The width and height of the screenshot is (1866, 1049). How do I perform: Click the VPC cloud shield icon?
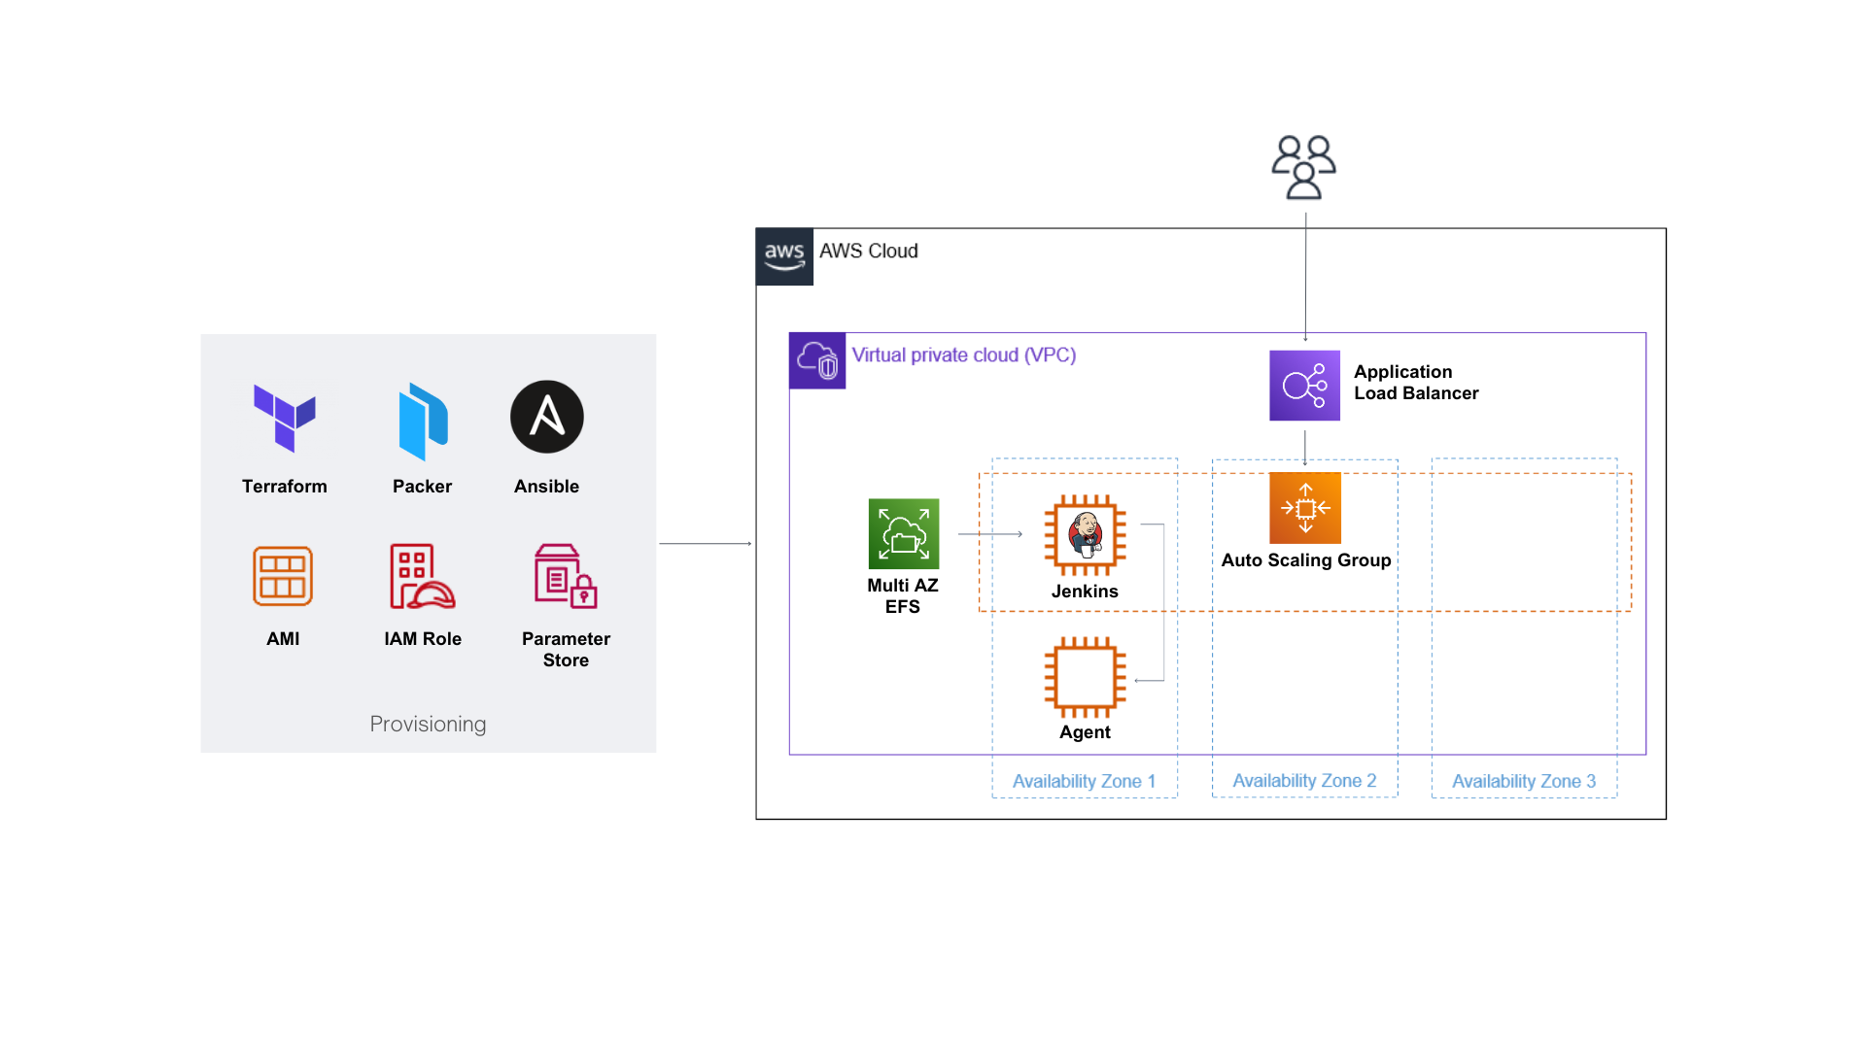[816, 360]
